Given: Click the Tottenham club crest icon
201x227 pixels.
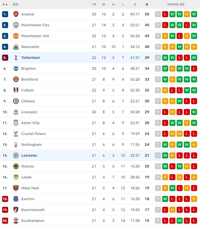Looking at the screenshot, I should click(16, 58).
